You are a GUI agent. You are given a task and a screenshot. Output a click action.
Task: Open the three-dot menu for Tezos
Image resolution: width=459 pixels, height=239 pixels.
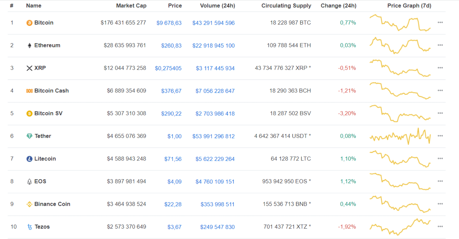tap(440, 226)
